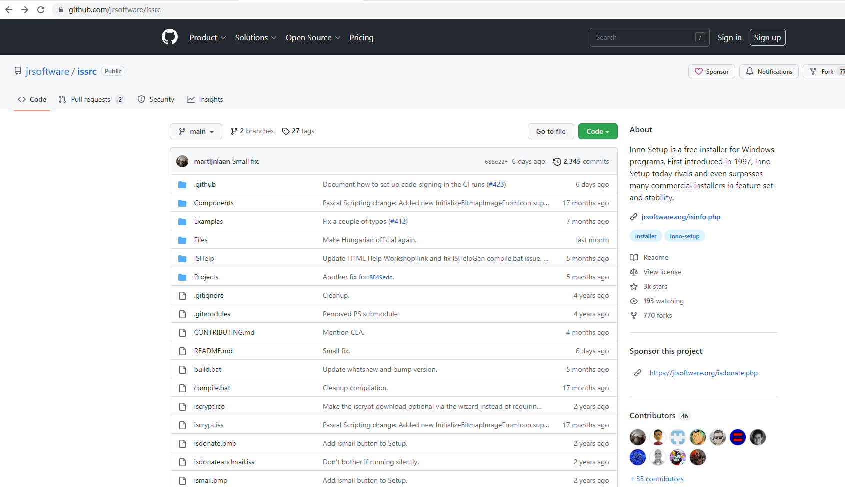Switch to the Security tab
The width and height of the screenshot is (845, 487).
156,99
